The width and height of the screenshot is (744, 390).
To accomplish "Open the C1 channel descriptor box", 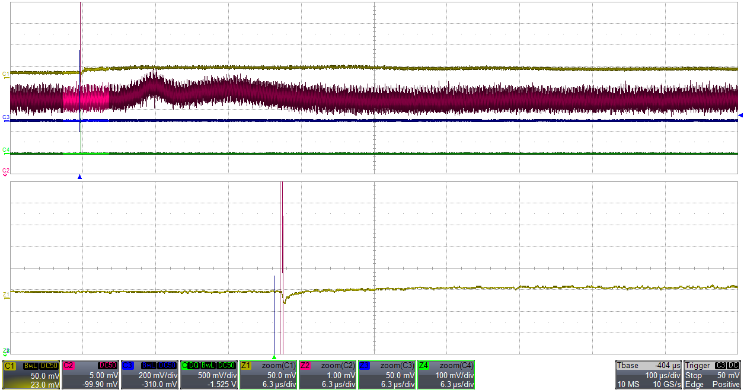I will 31,375.
